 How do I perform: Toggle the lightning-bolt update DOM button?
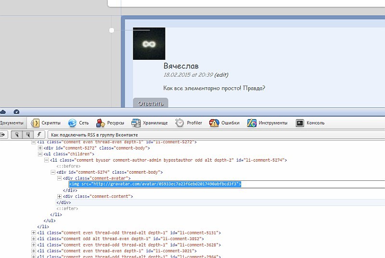click(39, 135)
